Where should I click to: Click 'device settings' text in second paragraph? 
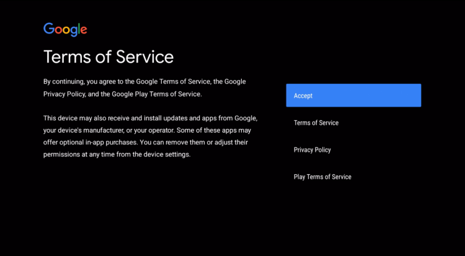point(169,154)
